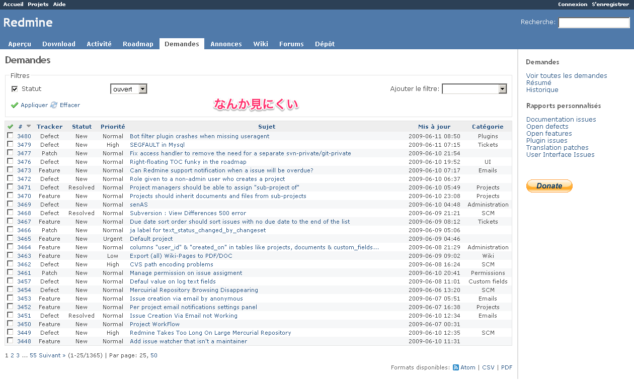The width and height of the screenshot is (634, 387).
Task: Select the checkbox for issue 3480
Action: coord(10,136)
